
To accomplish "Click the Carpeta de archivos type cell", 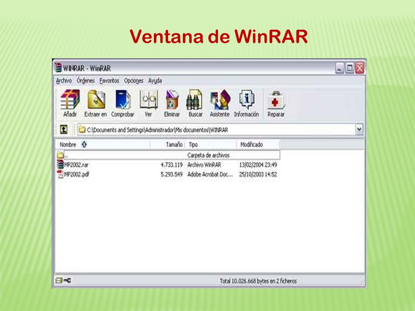I will coord(208,155).
